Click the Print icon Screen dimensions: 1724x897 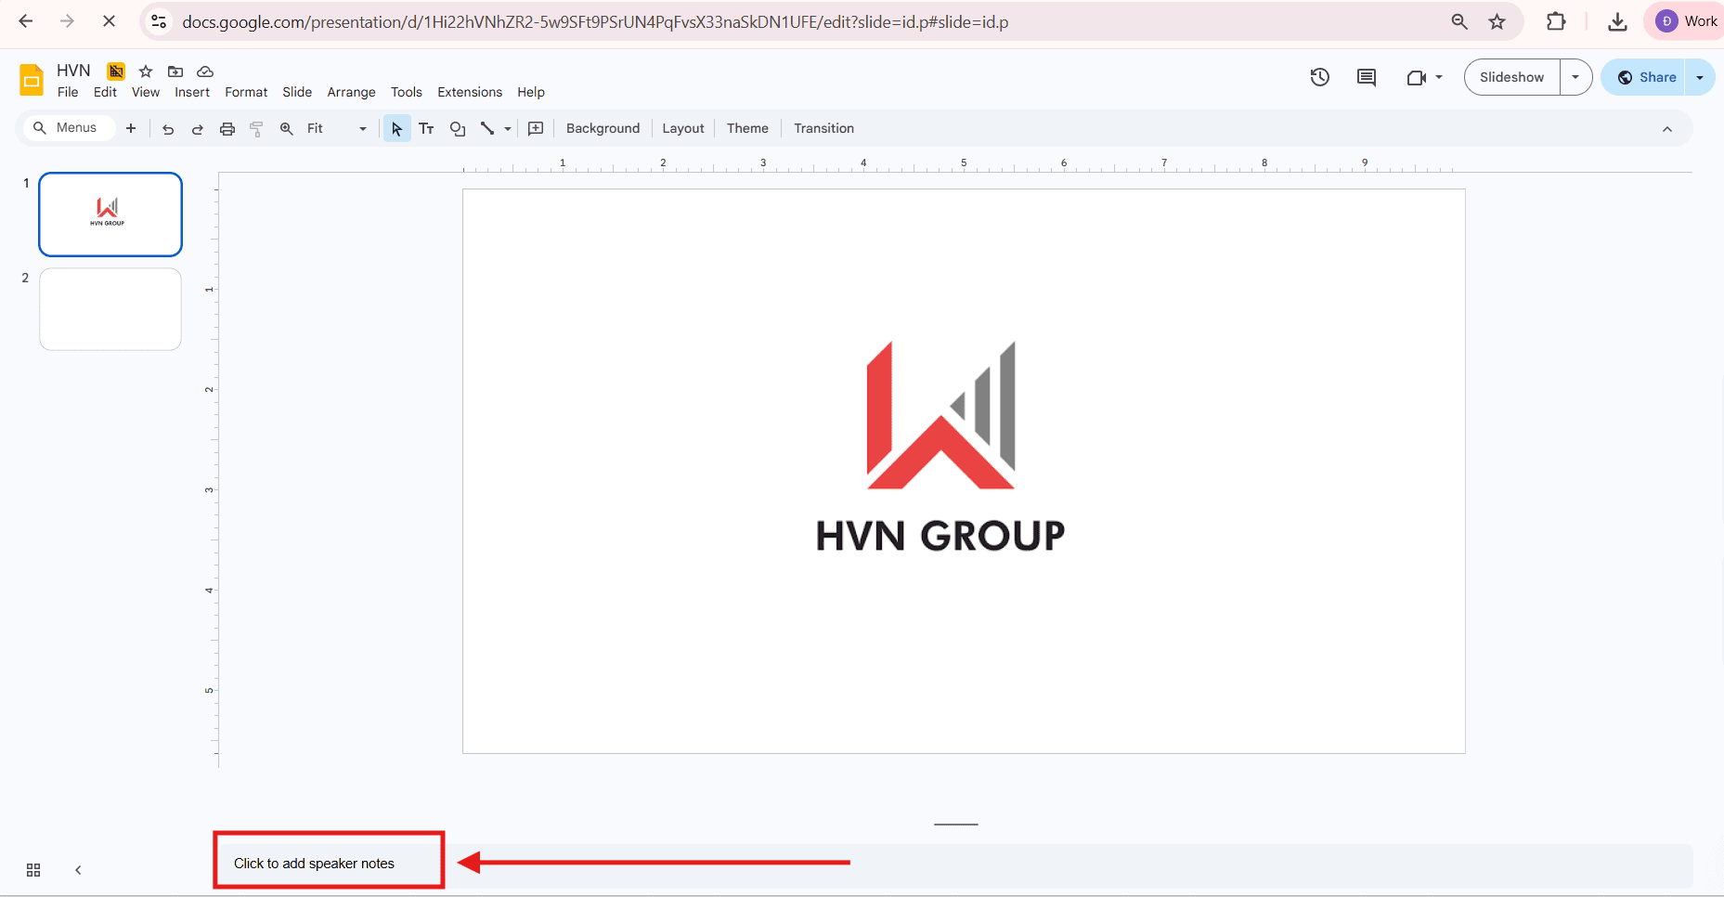[x=227, y=128]
